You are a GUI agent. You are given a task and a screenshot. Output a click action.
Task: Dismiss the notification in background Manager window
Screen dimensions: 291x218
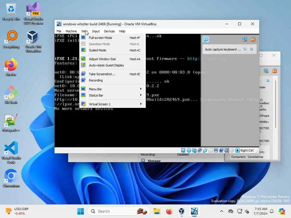coord(268,81)
